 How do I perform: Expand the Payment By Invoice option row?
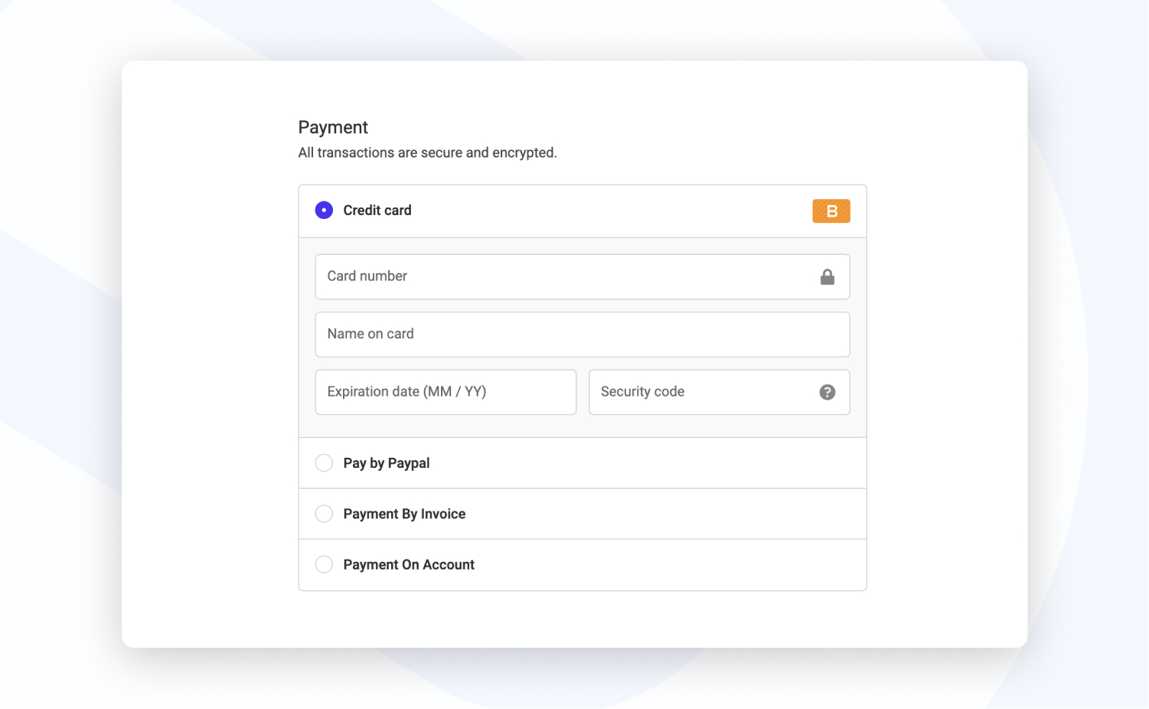point(582,514)
